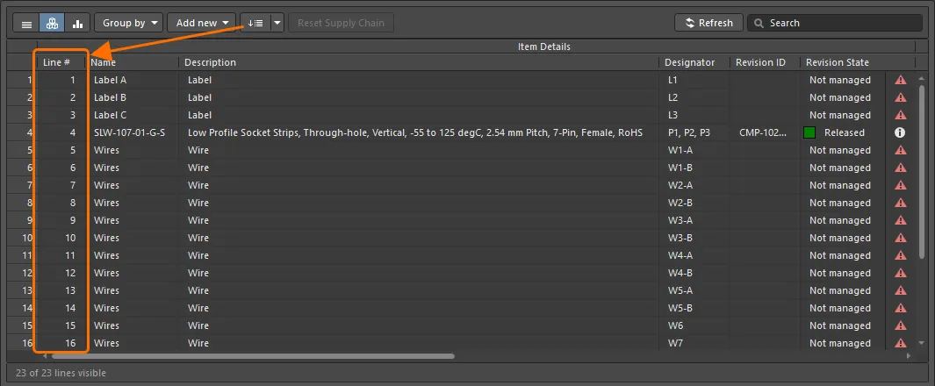The image size is (935, 386).
Task: Open the Add new dropdown
Action: (202, 23)
